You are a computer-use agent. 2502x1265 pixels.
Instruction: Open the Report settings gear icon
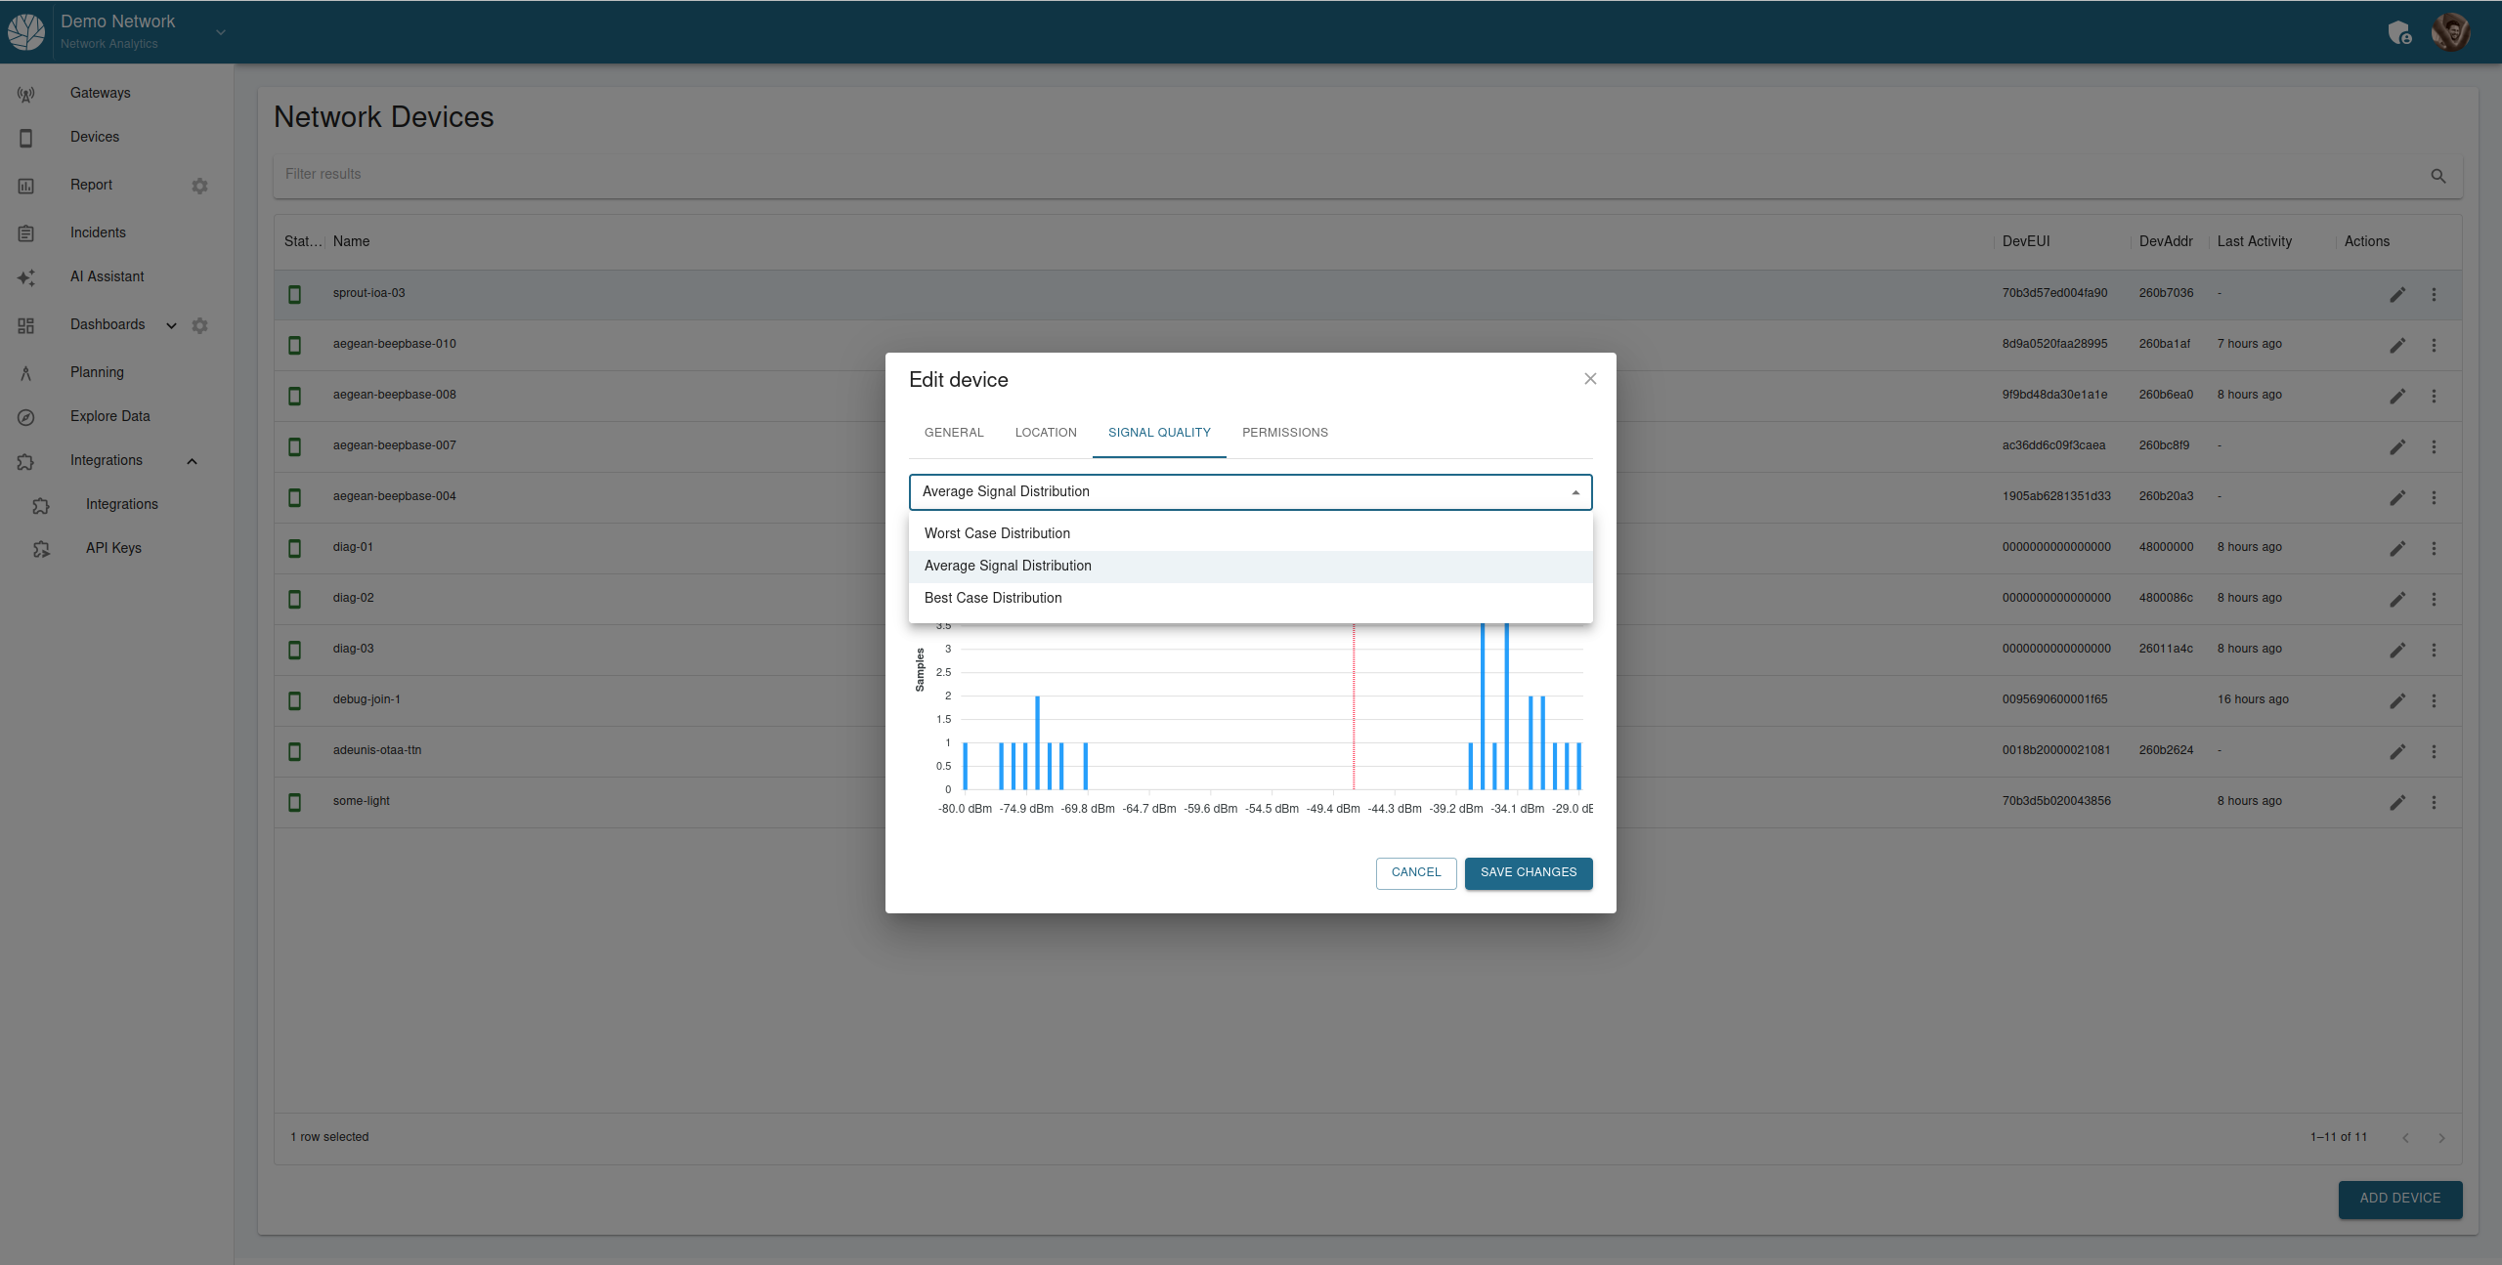pos(199,186)
